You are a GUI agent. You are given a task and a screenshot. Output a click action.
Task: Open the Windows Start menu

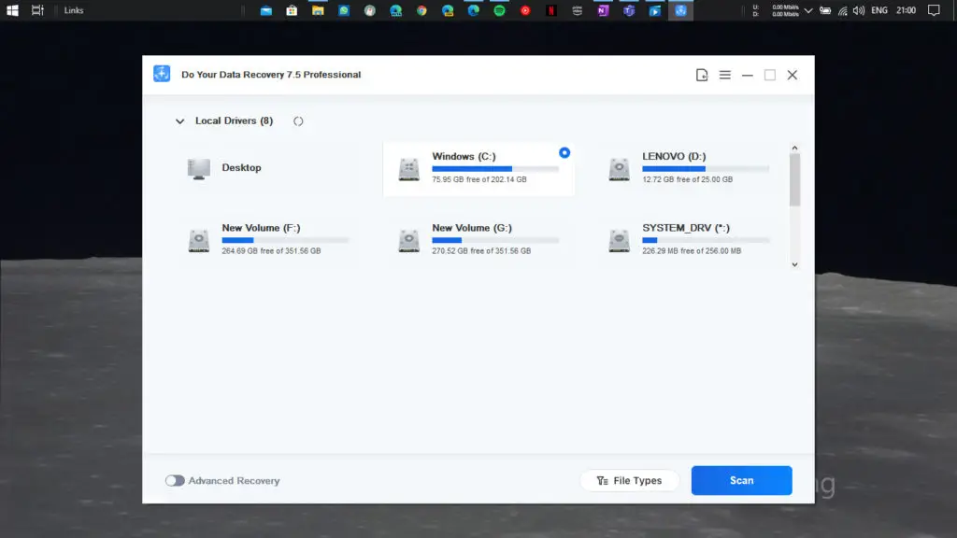coord(12,10)
